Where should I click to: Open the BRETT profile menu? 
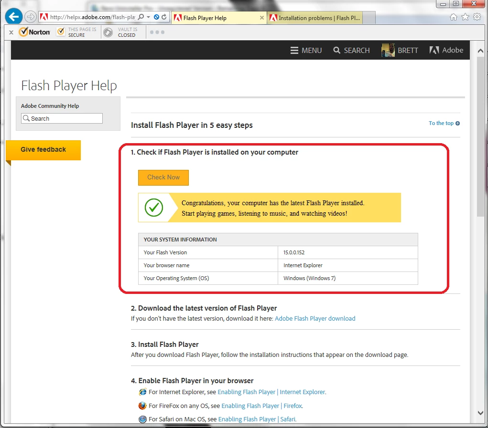pos(400,50)
